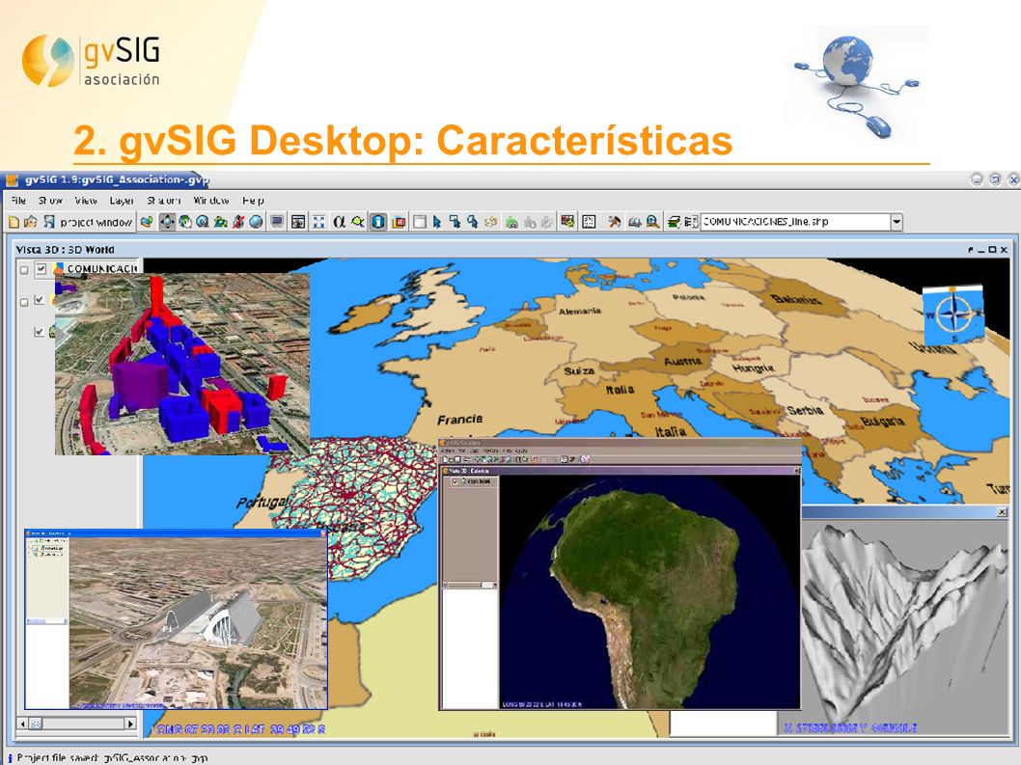Click the blue sphere globe toolbar icon
This screenshot has width=1021, height=765.
point(257,222)
